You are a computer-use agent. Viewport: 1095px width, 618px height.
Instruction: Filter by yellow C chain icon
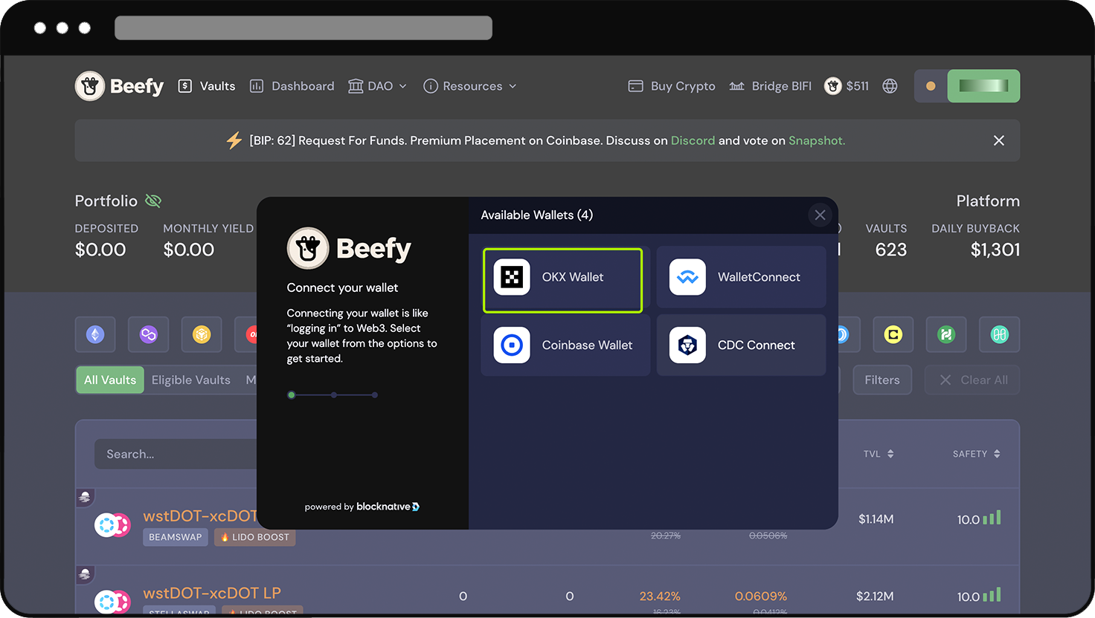click(893, 335)
